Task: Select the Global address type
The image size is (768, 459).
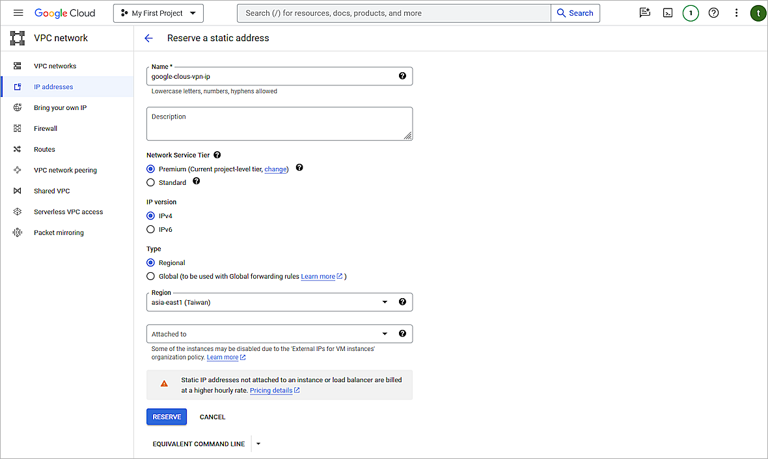Action: 150,275
